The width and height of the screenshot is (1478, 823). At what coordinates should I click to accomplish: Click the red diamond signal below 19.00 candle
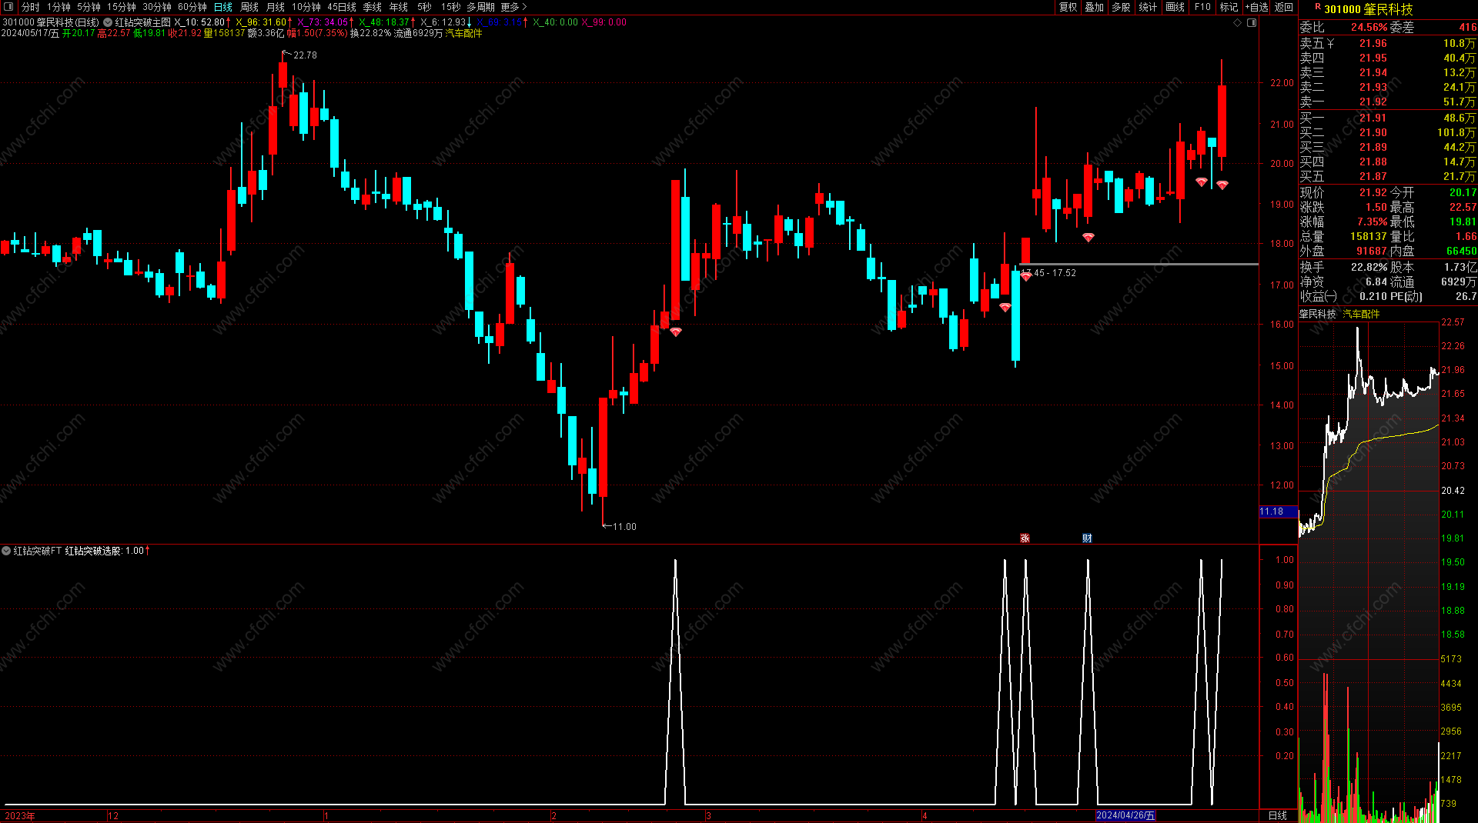(x=1088, y=237)
